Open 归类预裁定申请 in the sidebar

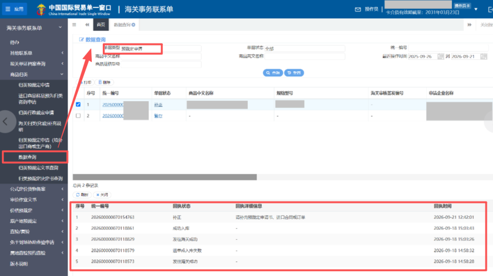[34, 85]
